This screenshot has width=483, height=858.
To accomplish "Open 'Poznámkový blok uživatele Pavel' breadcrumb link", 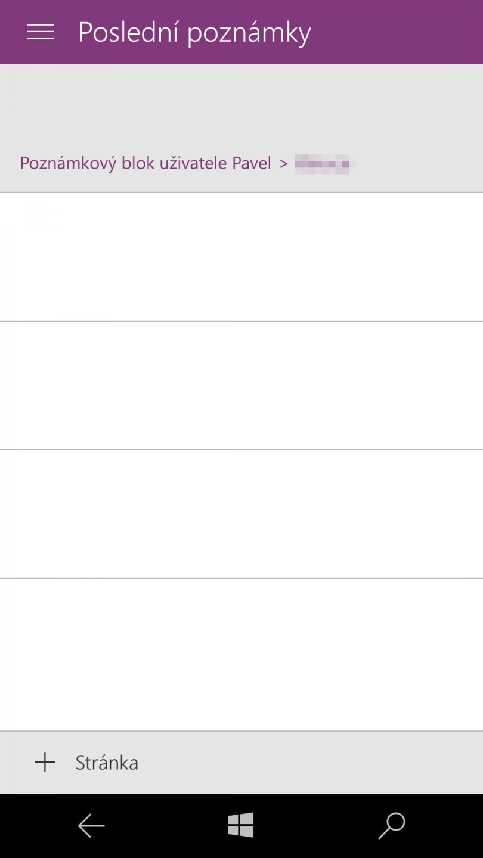I will pos(145,163).
